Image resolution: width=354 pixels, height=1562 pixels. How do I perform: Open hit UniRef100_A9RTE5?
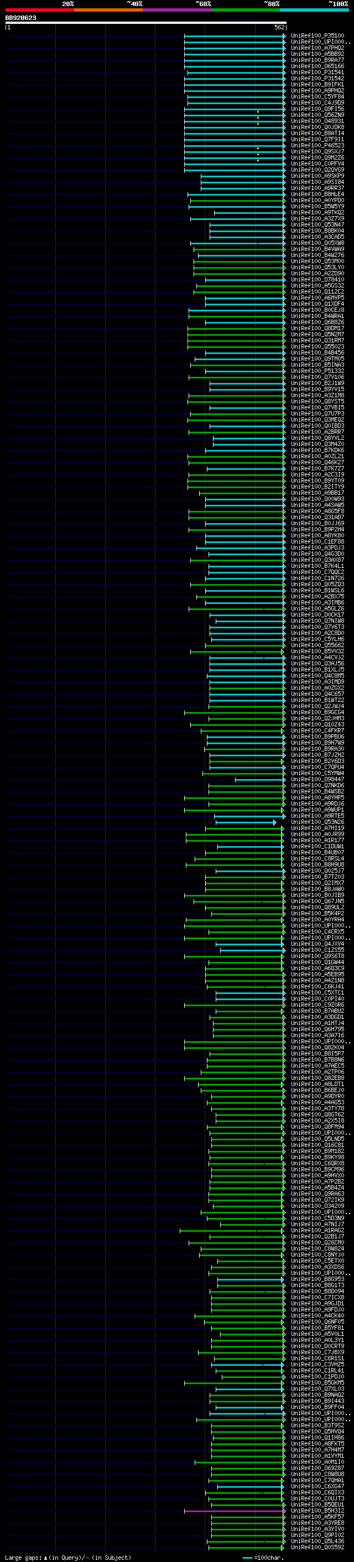[x=317, y=816]
